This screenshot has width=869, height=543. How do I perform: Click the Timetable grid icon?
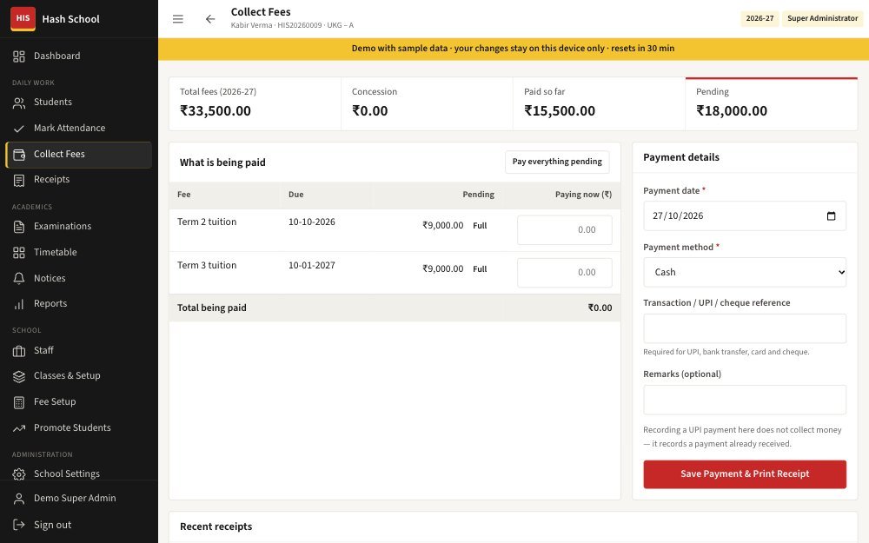tap(19, 253)
